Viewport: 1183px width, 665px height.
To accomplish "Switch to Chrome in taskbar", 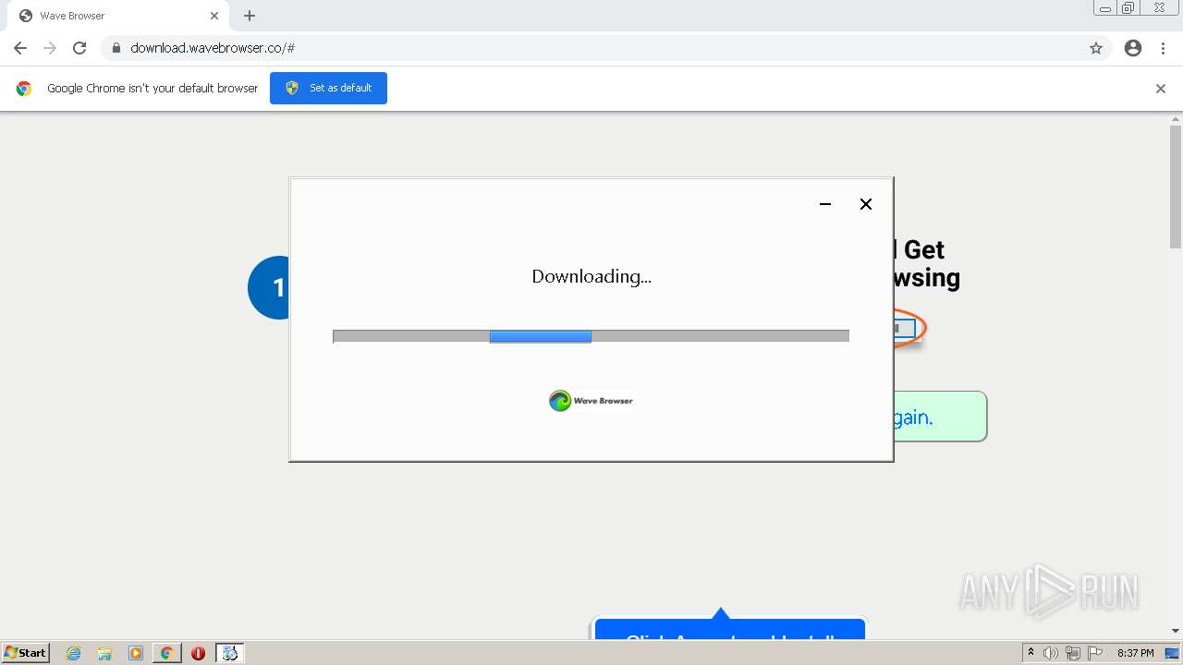I will point(166,653).
